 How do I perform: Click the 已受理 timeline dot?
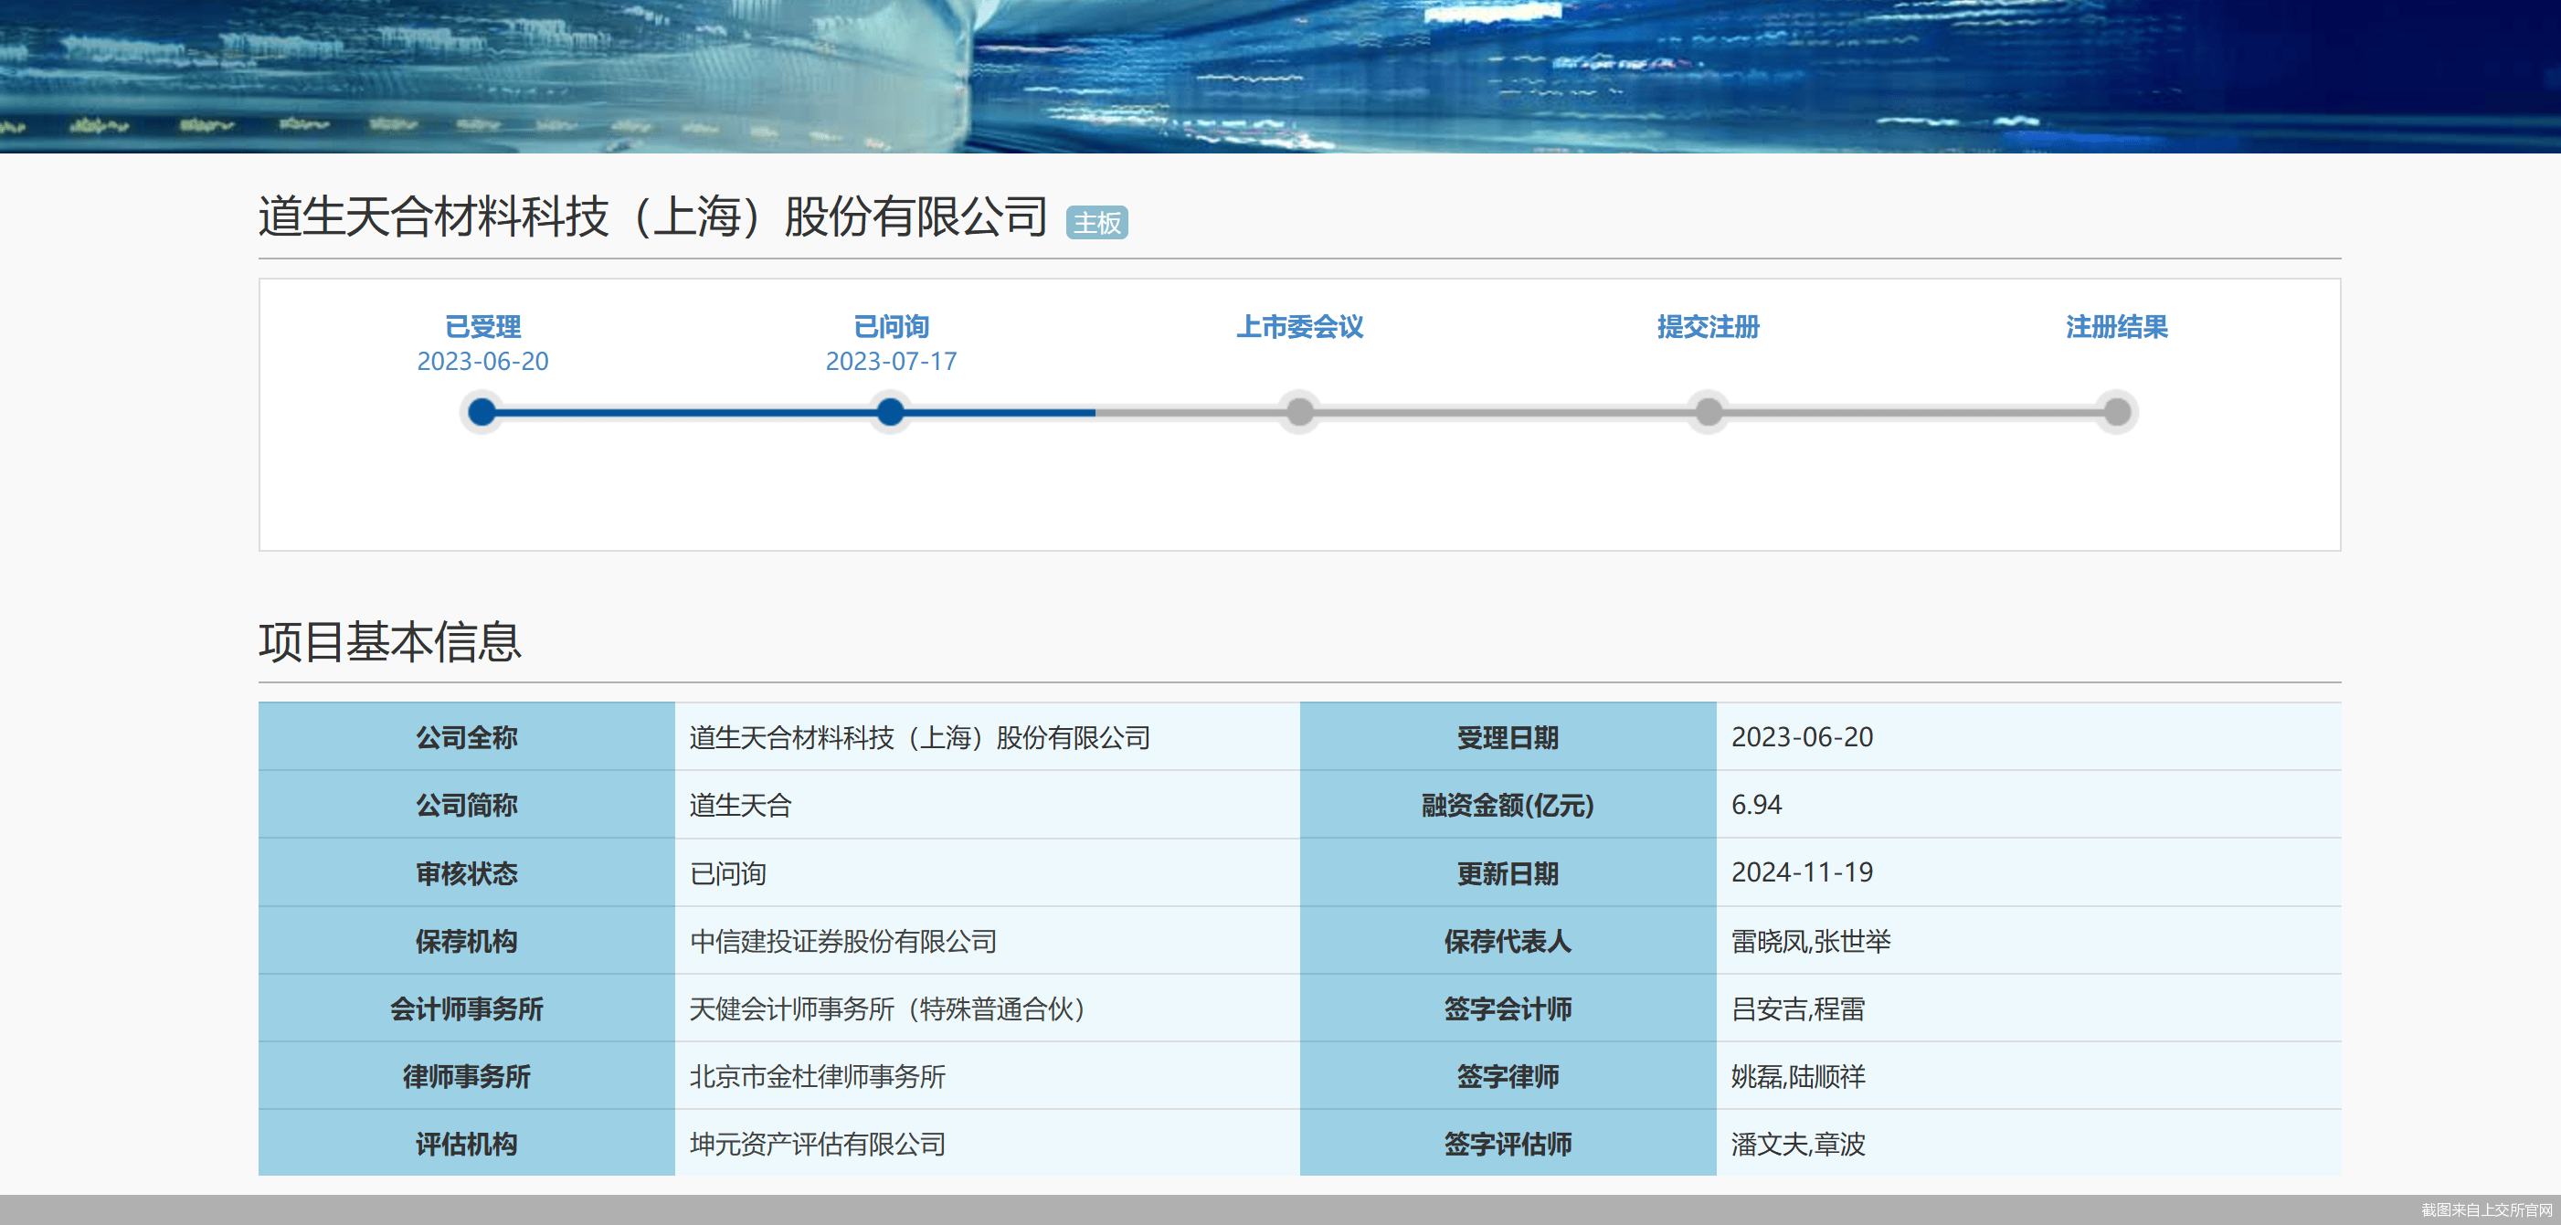482,412
